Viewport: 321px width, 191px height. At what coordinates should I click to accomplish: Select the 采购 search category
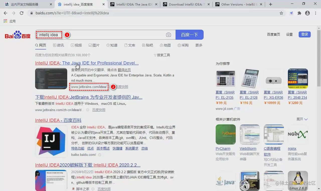click(183, 45)
